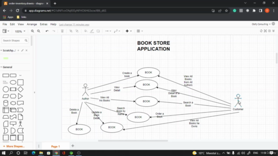The width and height of the screenshot is (278, 156).
Task: Click the Order a Book label
Action: click(x=159, y=115)
